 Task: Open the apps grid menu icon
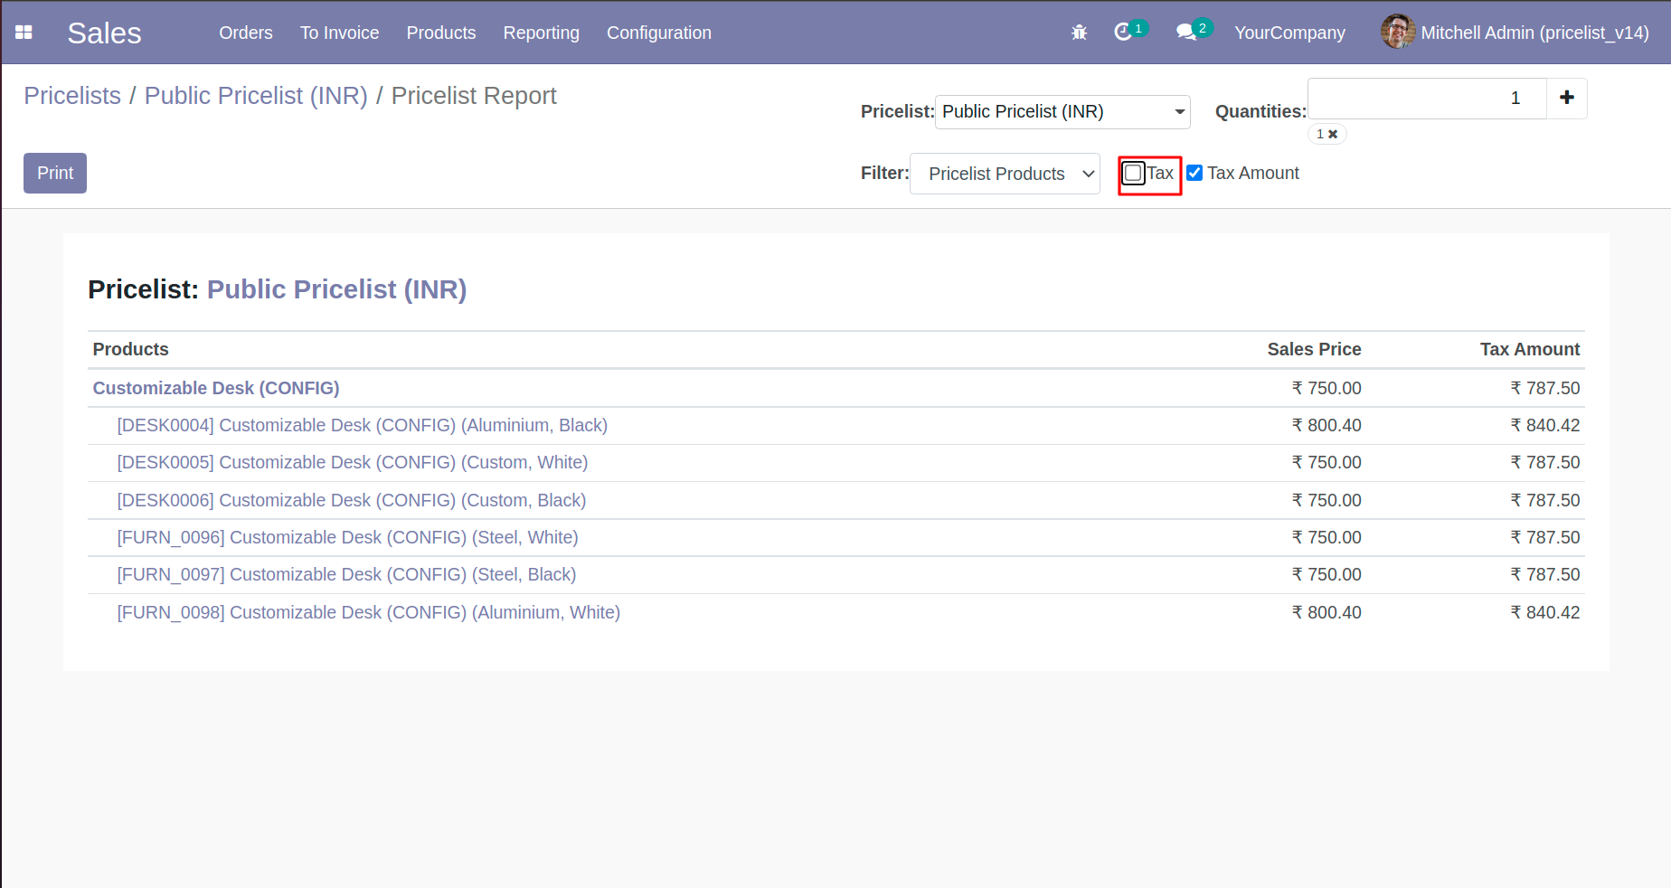24,33
